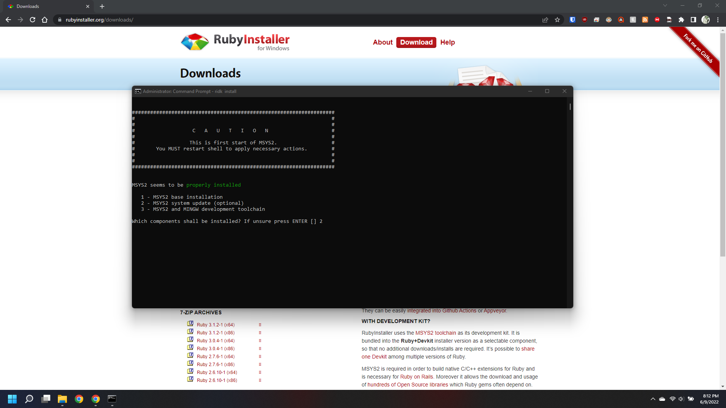
Task: Open the Appveyor link
Action: click(x=495, y=311)
